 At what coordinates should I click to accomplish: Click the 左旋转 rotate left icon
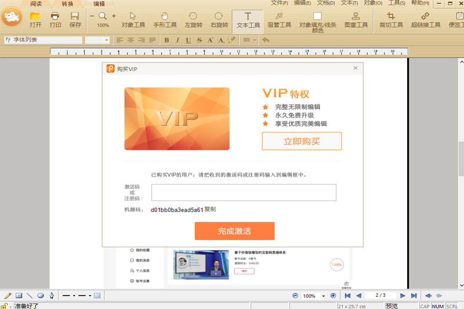193,20
